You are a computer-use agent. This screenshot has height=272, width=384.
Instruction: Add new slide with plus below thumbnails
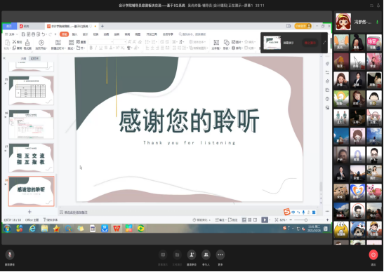tap(29, 212)
